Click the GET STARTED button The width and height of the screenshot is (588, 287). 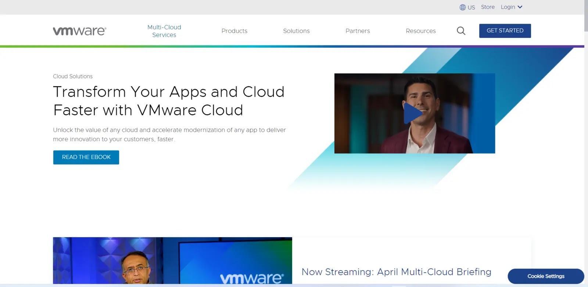point(505,31)
